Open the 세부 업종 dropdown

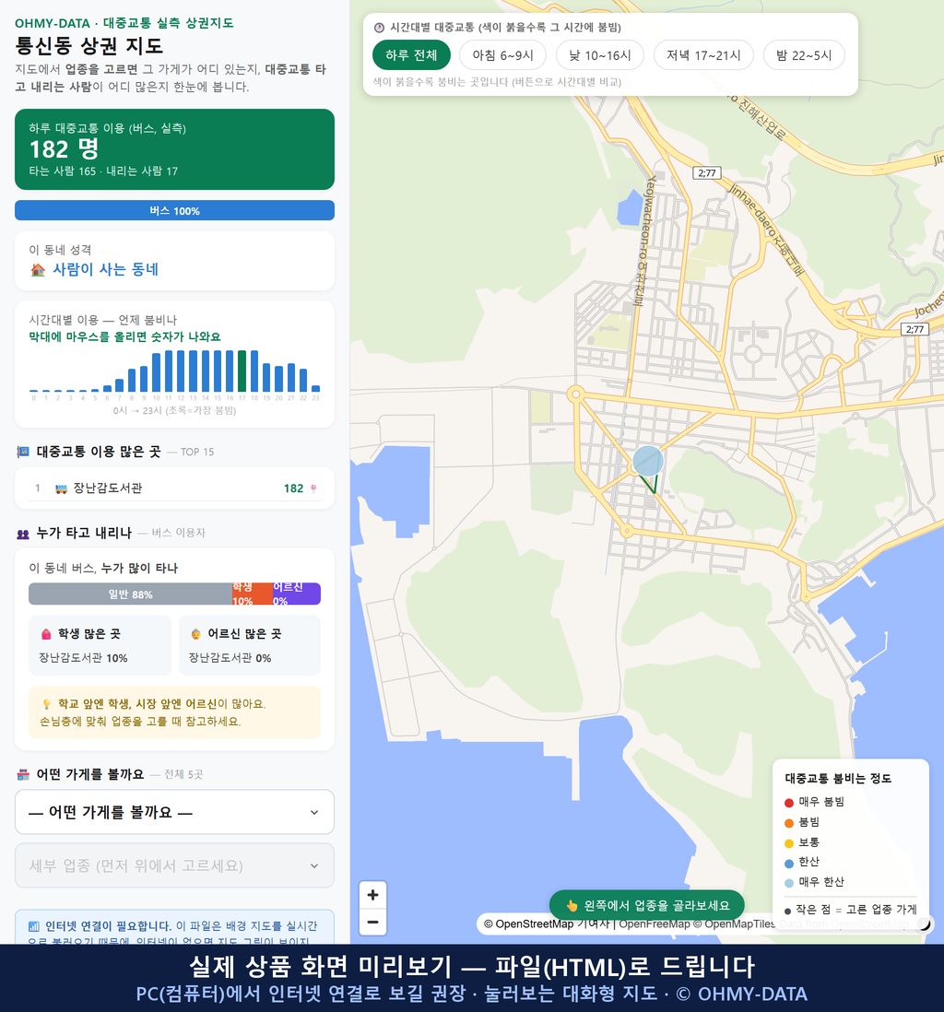(174, 865)
